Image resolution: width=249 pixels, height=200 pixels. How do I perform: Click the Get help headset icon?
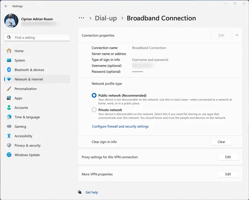pos(80,192)
